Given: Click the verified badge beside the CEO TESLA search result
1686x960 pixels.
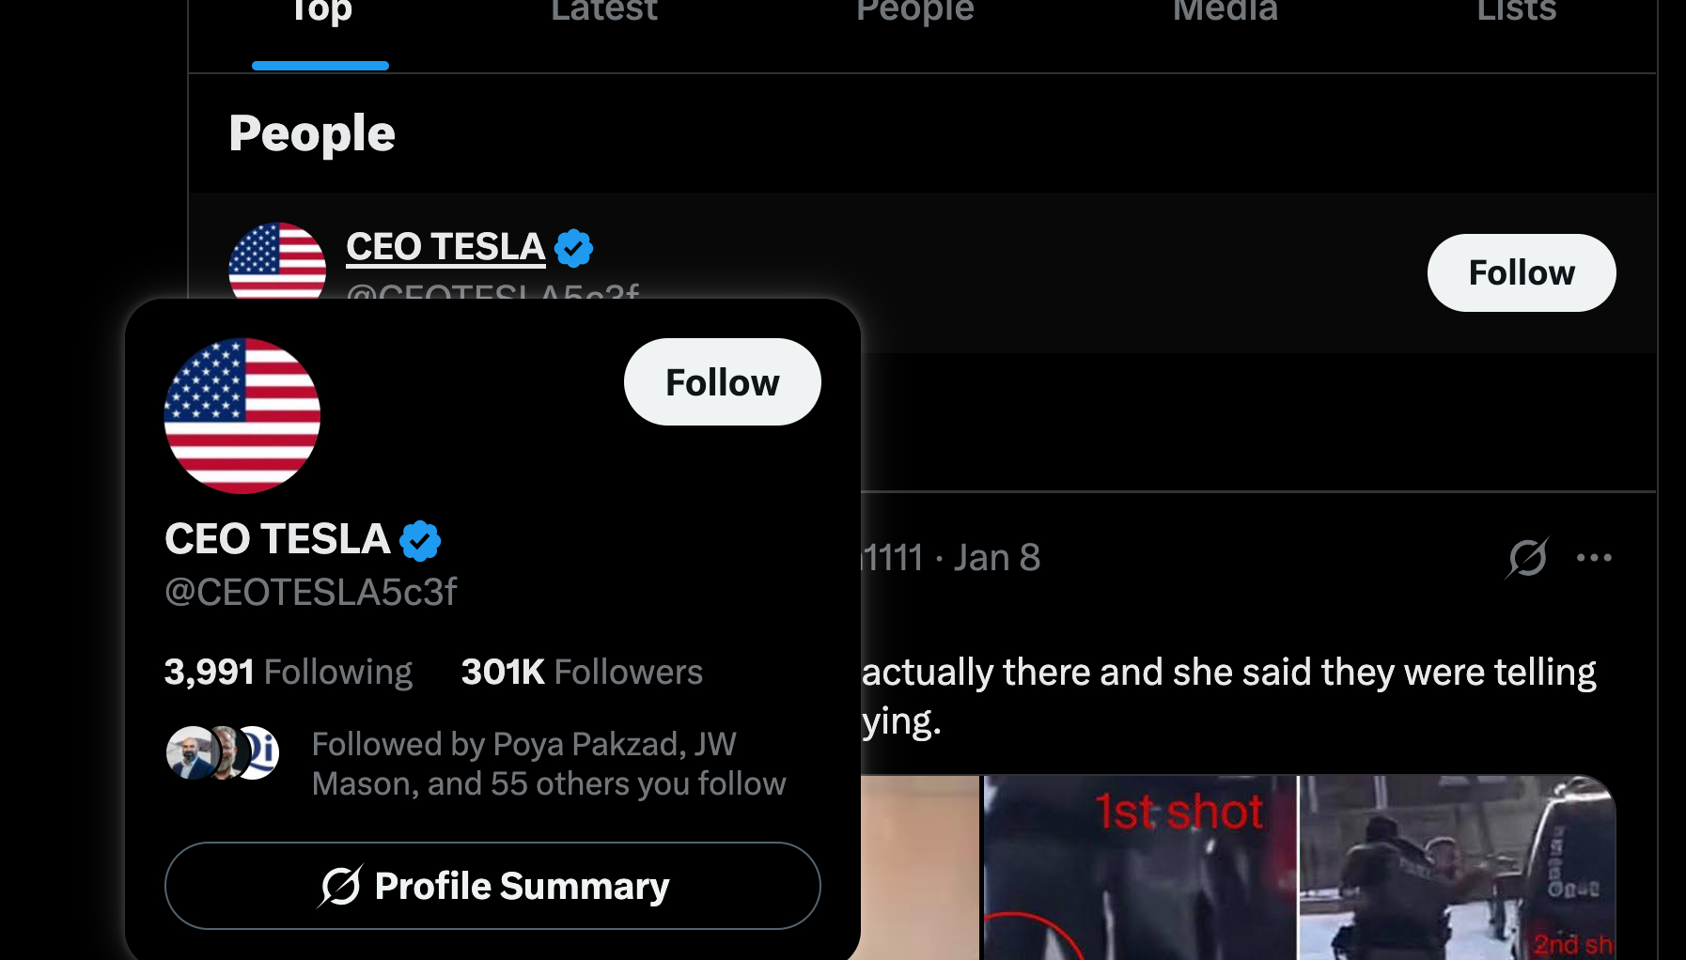Looking at the screenshot, I should click(573, 248).
